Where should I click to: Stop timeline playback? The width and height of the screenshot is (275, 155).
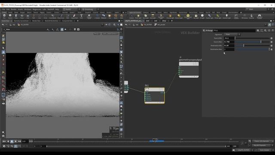[12, 141]
